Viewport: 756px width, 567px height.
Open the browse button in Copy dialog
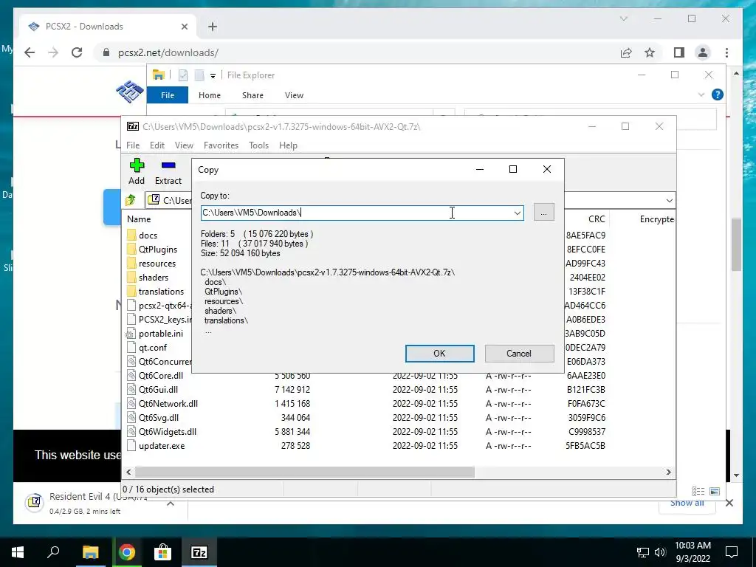click(x=544, y=213)
